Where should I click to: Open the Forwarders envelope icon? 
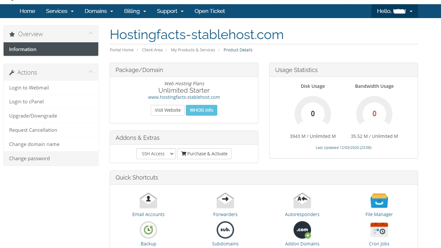click(225, 201)
